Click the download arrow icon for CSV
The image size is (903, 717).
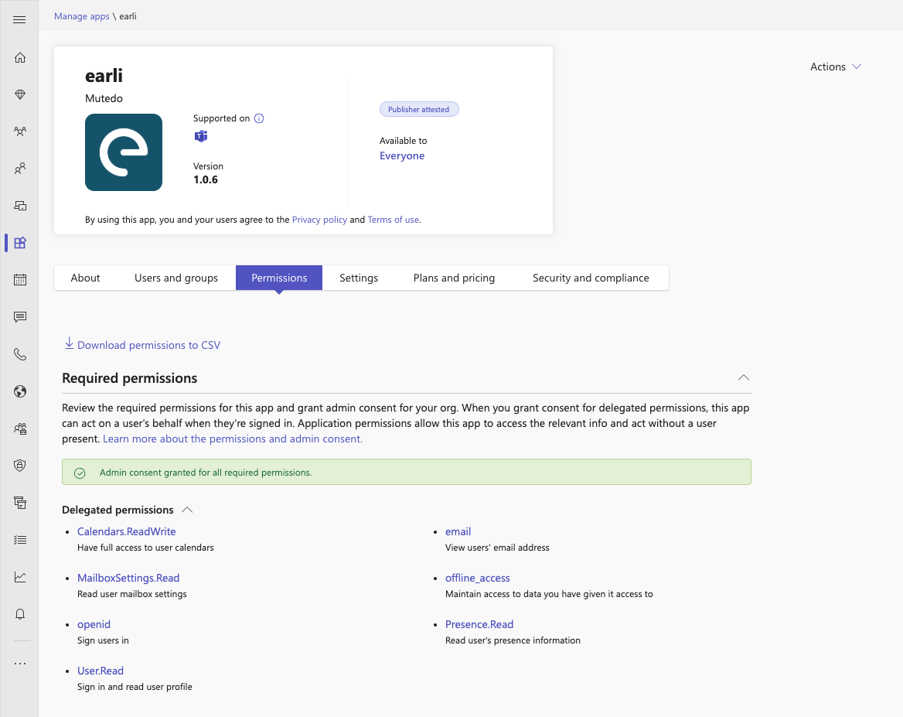tap(69, 343)
